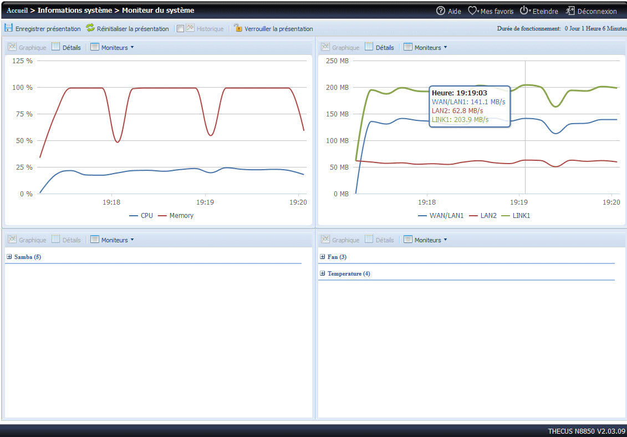627x437 pixels.
Task: Select Graphique in the network throughput panel
Action: click(x=340, y=47)
